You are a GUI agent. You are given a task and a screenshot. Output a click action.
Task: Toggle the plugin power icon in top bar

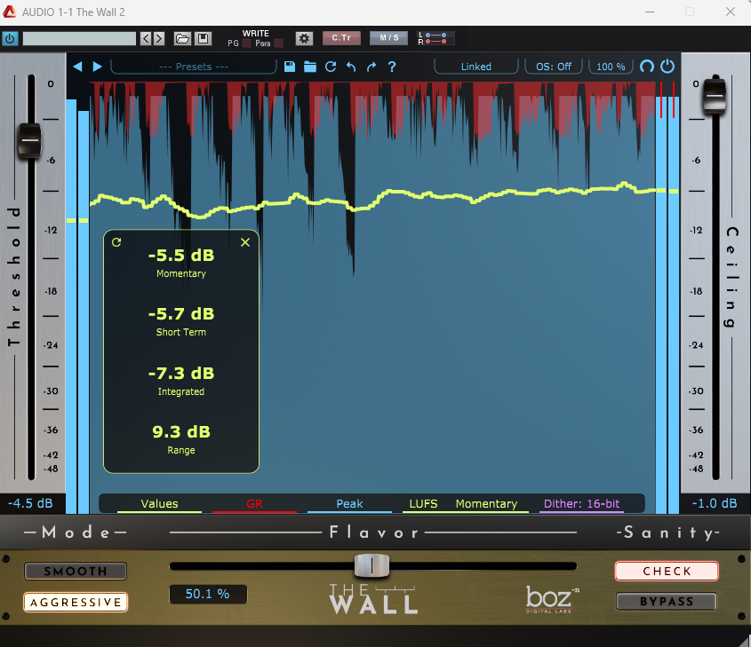point(667,67)
